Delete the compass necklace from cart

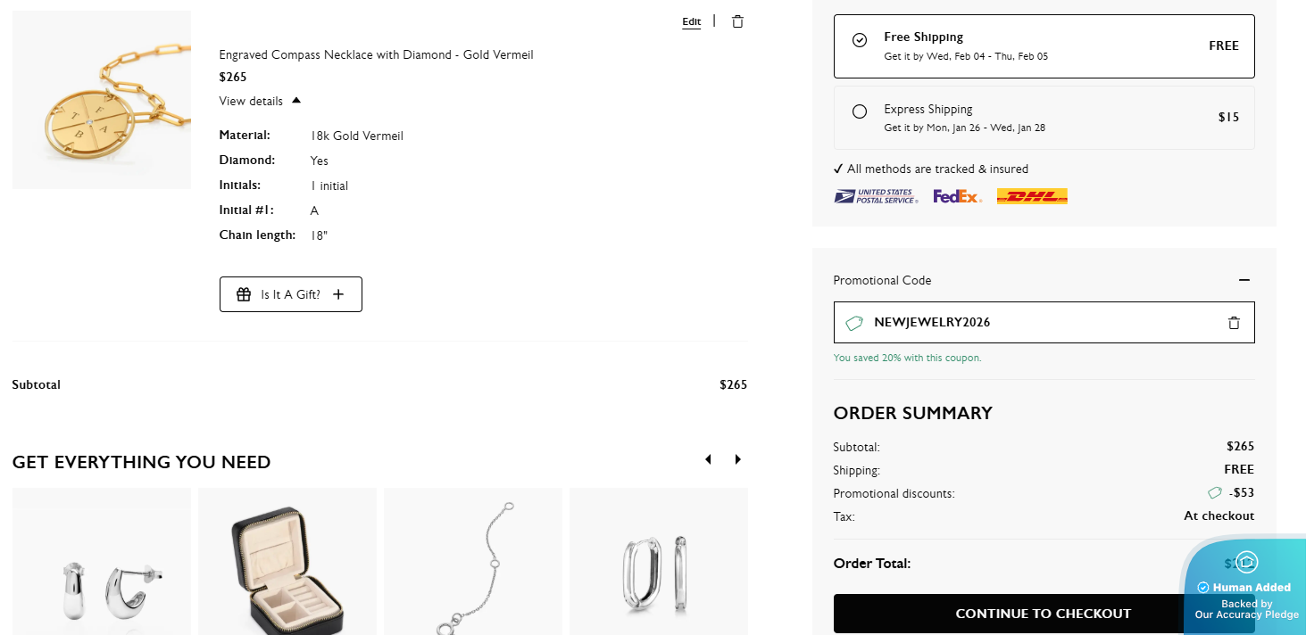tap(737, 21)
